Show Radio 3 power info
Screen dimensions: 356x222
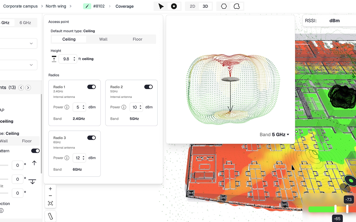click(x=67, y=158)
